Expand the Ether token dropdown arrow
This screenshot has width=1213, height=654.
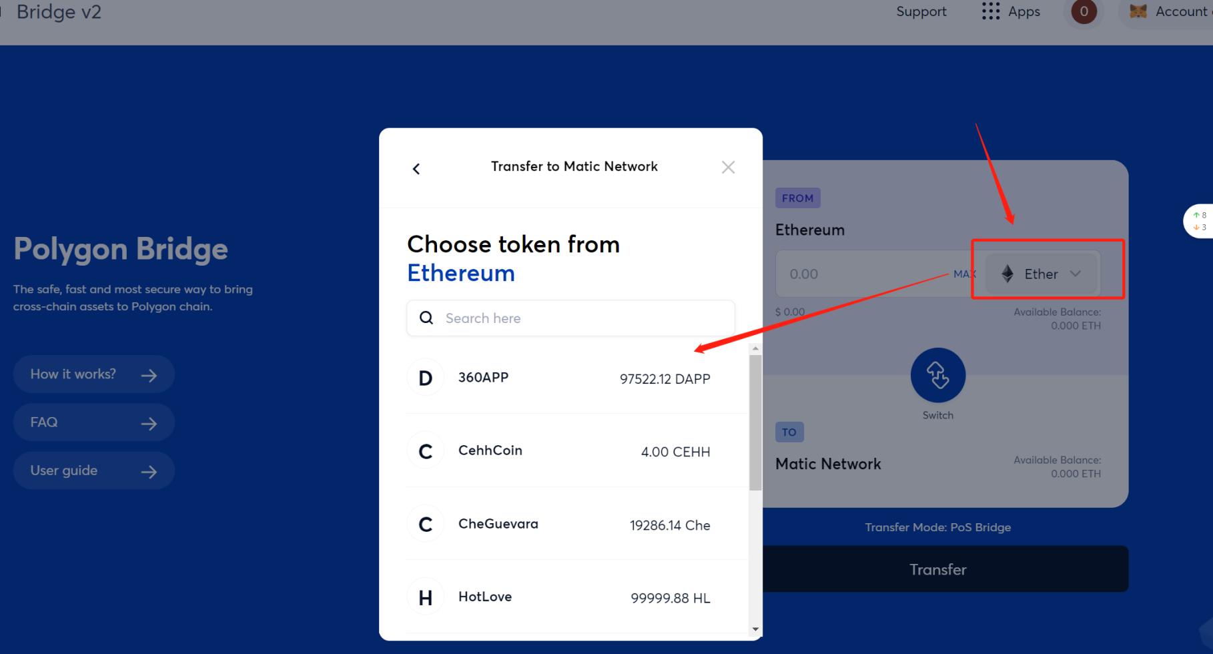click(1075, 274)
